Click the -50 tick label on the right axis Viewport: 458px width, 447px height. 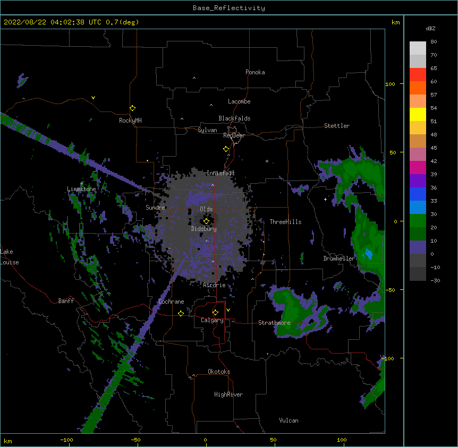tap(390, 290)
